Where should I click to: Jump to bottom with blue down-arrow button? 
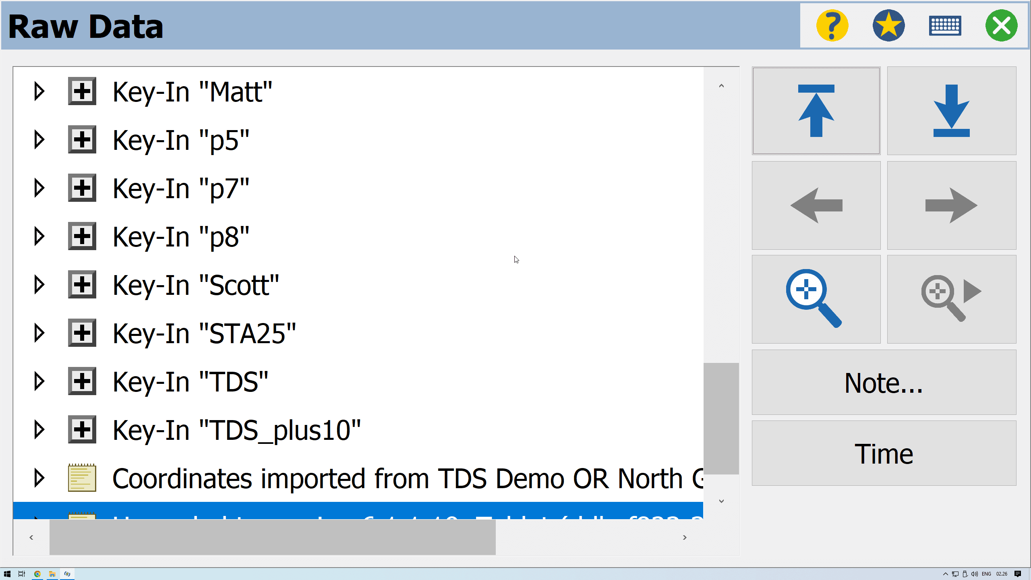pos(951,111)
